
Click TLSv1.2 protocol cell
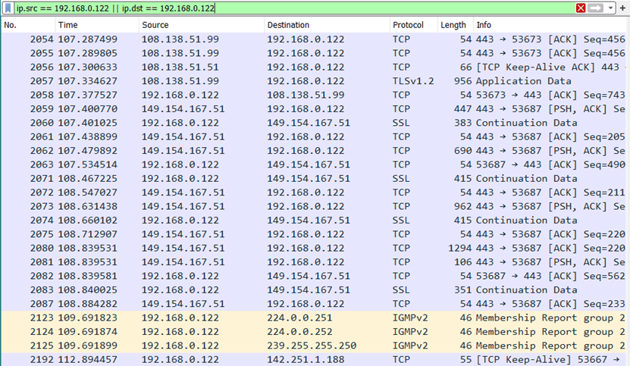[x=413, y=81]
